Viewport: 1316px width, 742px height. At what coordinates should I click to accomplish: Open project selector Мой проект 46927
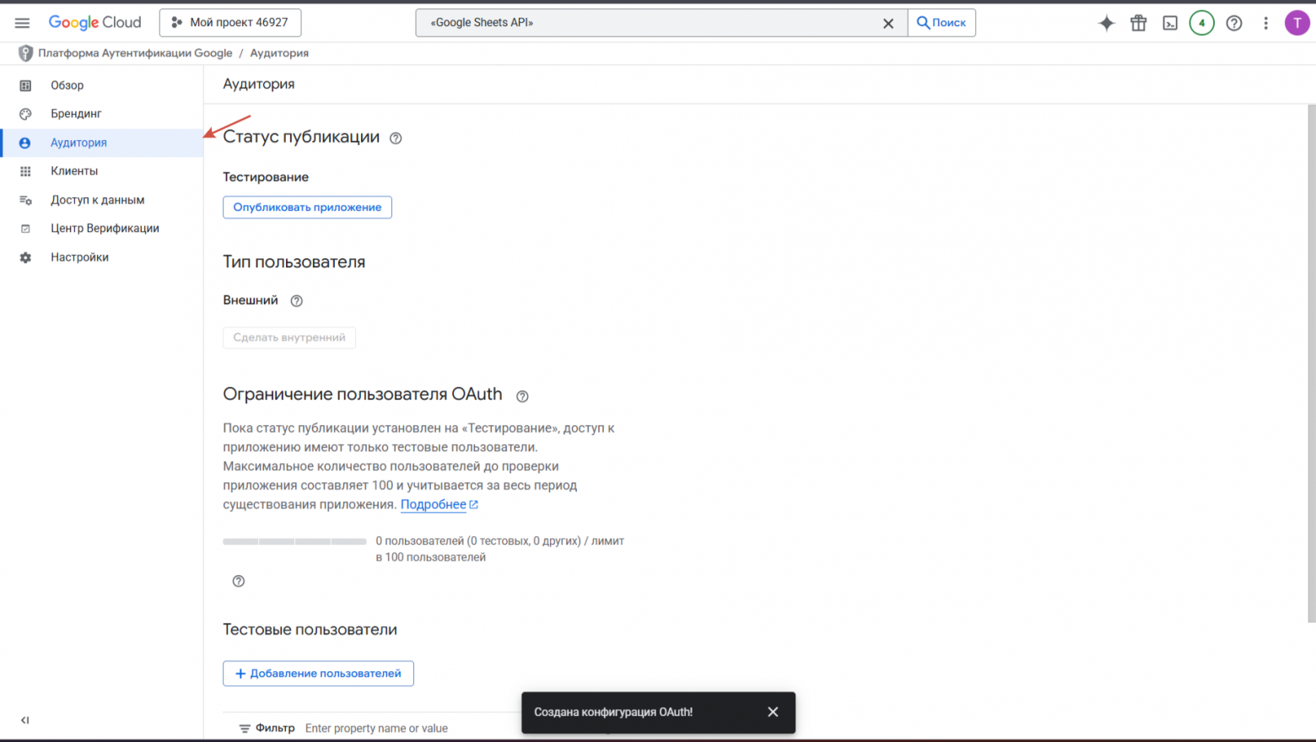point(230,23)
